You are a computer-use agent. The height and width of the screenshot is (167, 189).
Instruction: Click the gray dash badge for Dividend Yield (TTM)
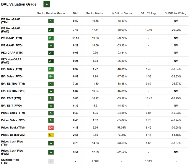pyautogui.click(x=51, y=161)
